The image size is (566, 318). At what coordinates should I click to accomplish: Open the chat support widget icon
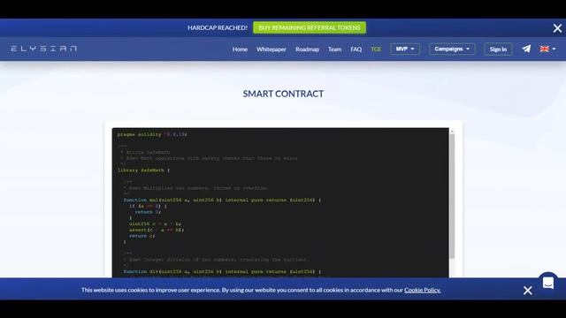tap(548, 283)
